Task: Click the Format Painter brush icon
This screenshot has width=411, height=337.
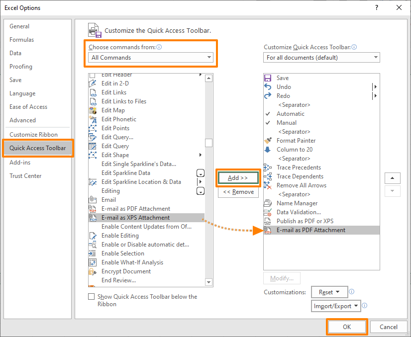Action: (268, 141)
